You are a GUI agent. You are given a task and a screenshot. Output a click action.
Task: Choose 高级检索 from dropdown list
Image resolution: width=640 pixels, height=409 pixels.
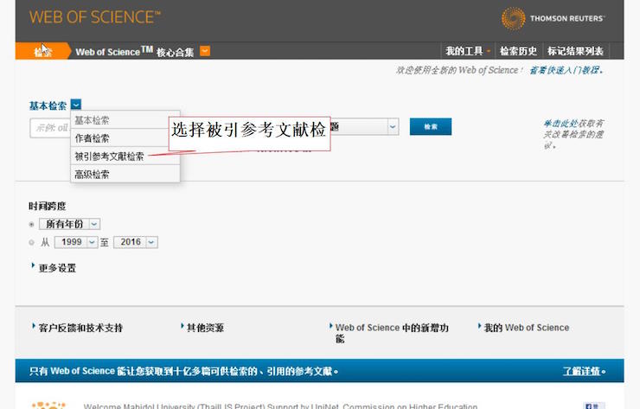pyautogui.click(x=125, y=174)
